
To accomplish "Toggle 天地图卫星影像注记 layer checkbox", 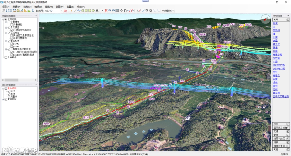I will point(12,35).
